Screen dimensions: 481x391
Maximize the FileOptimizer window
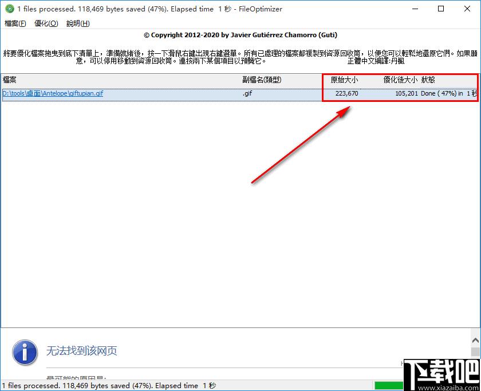tap(441, 9)
